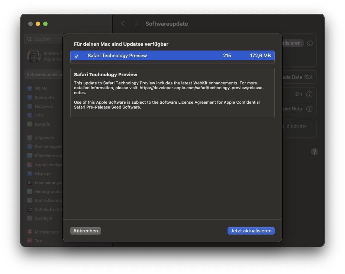Screen dimensions: 345x274
Task: Open the Schreibtisch icon in the sidebar
Action: [30, 209]
